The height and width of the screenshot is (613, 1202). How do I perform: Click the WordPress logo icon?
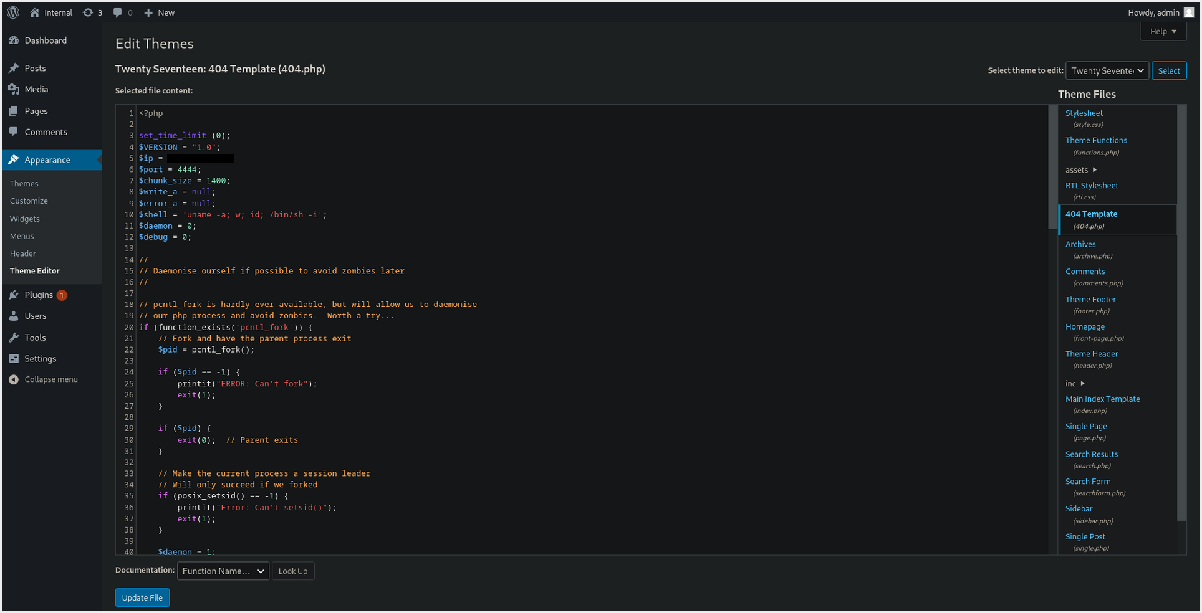tap(12, 12)
